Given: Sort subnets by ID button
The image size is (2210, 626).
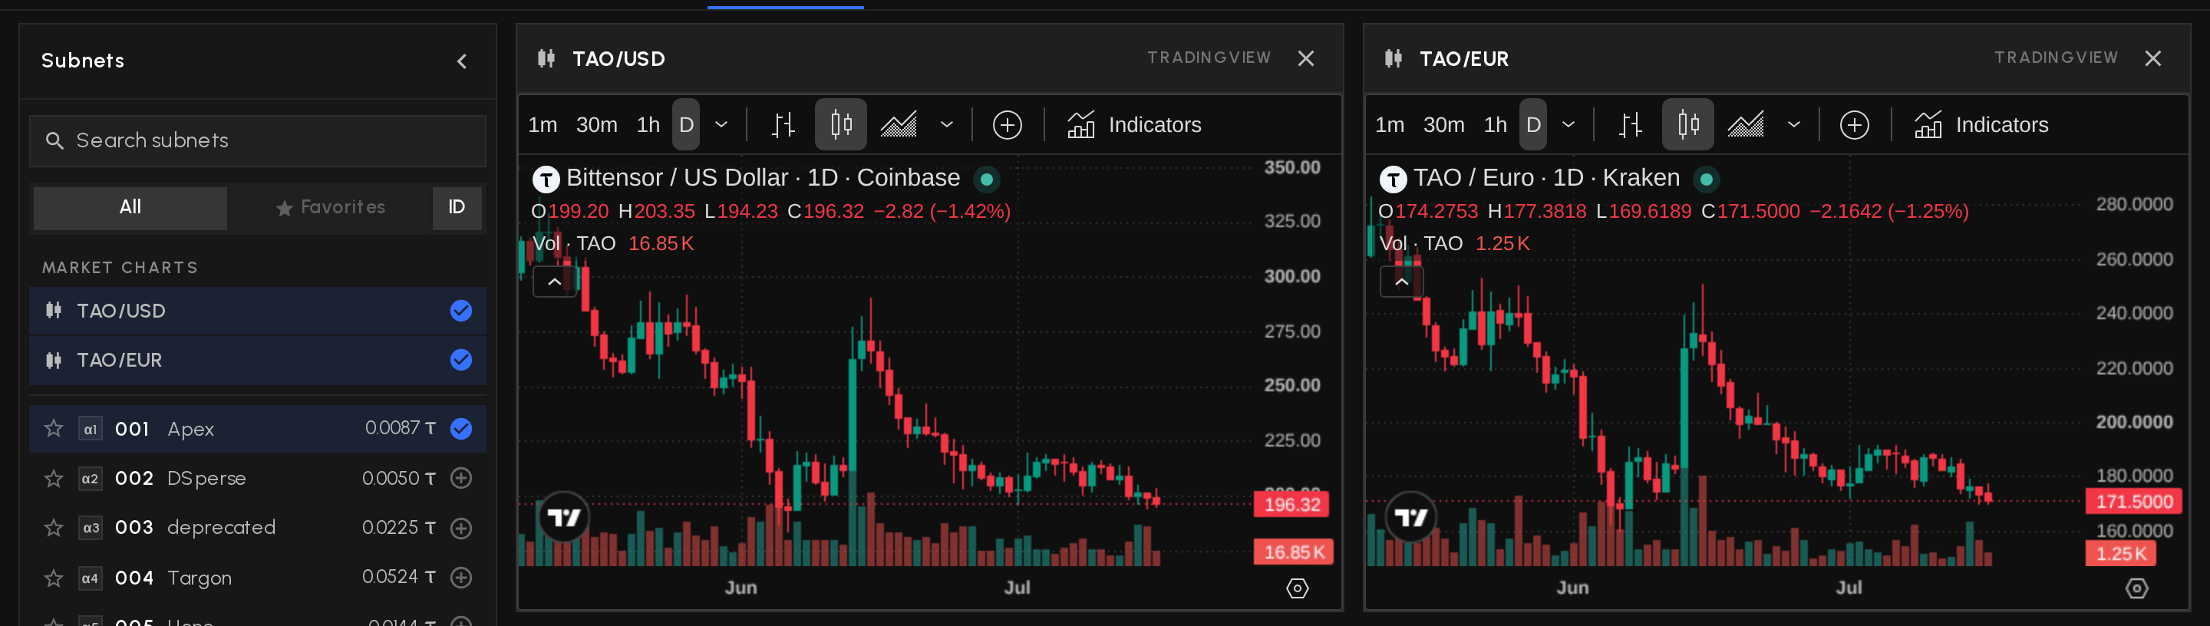Looking at the screenshot, I should pos(457,208).
